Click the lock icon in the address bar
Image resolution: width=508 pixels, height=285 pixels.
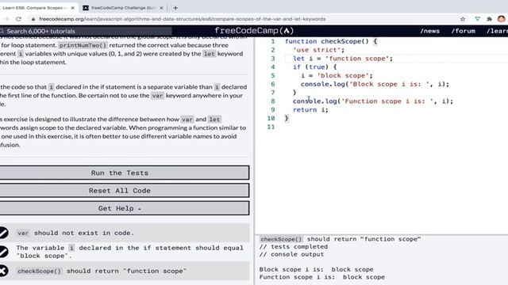pyautogui.click(x=33, y=19)
